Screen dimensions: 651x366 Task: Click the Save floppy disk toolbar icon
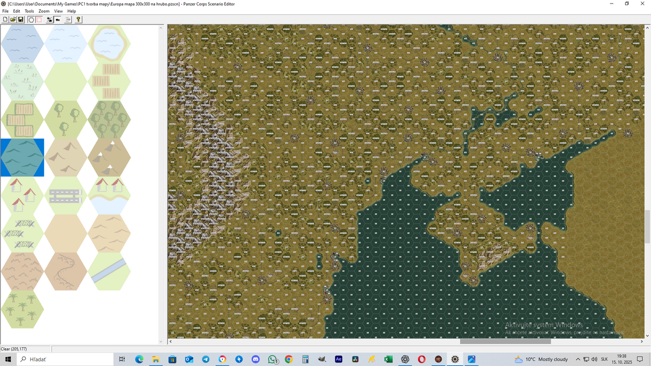click(21, 19)
